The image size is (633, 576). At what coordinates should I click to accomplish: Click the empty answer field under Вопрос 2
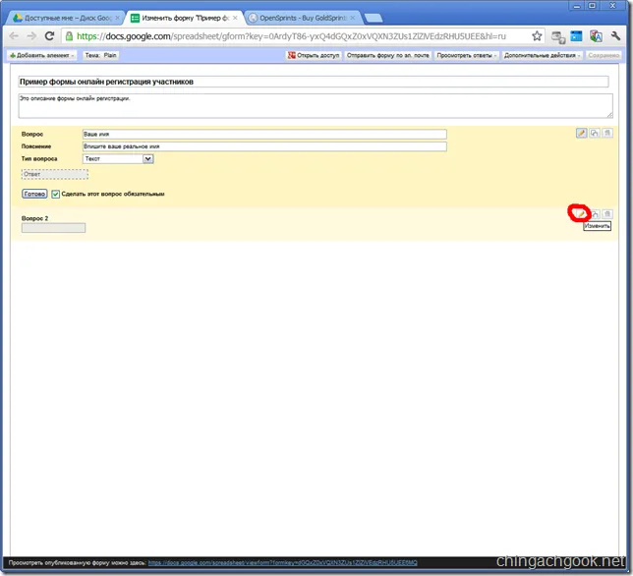coord(53,228)
